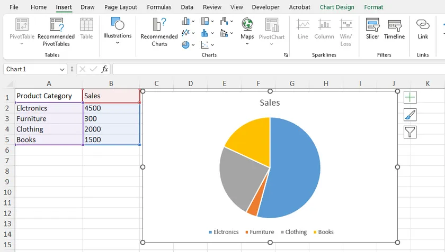Viewport: 445px width, 252px height.
Task: Expand the column chart dropdown arrow
Action: [x=193, y=21]
